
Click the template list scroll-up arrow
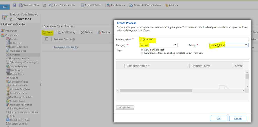click(x=247, y=72)
